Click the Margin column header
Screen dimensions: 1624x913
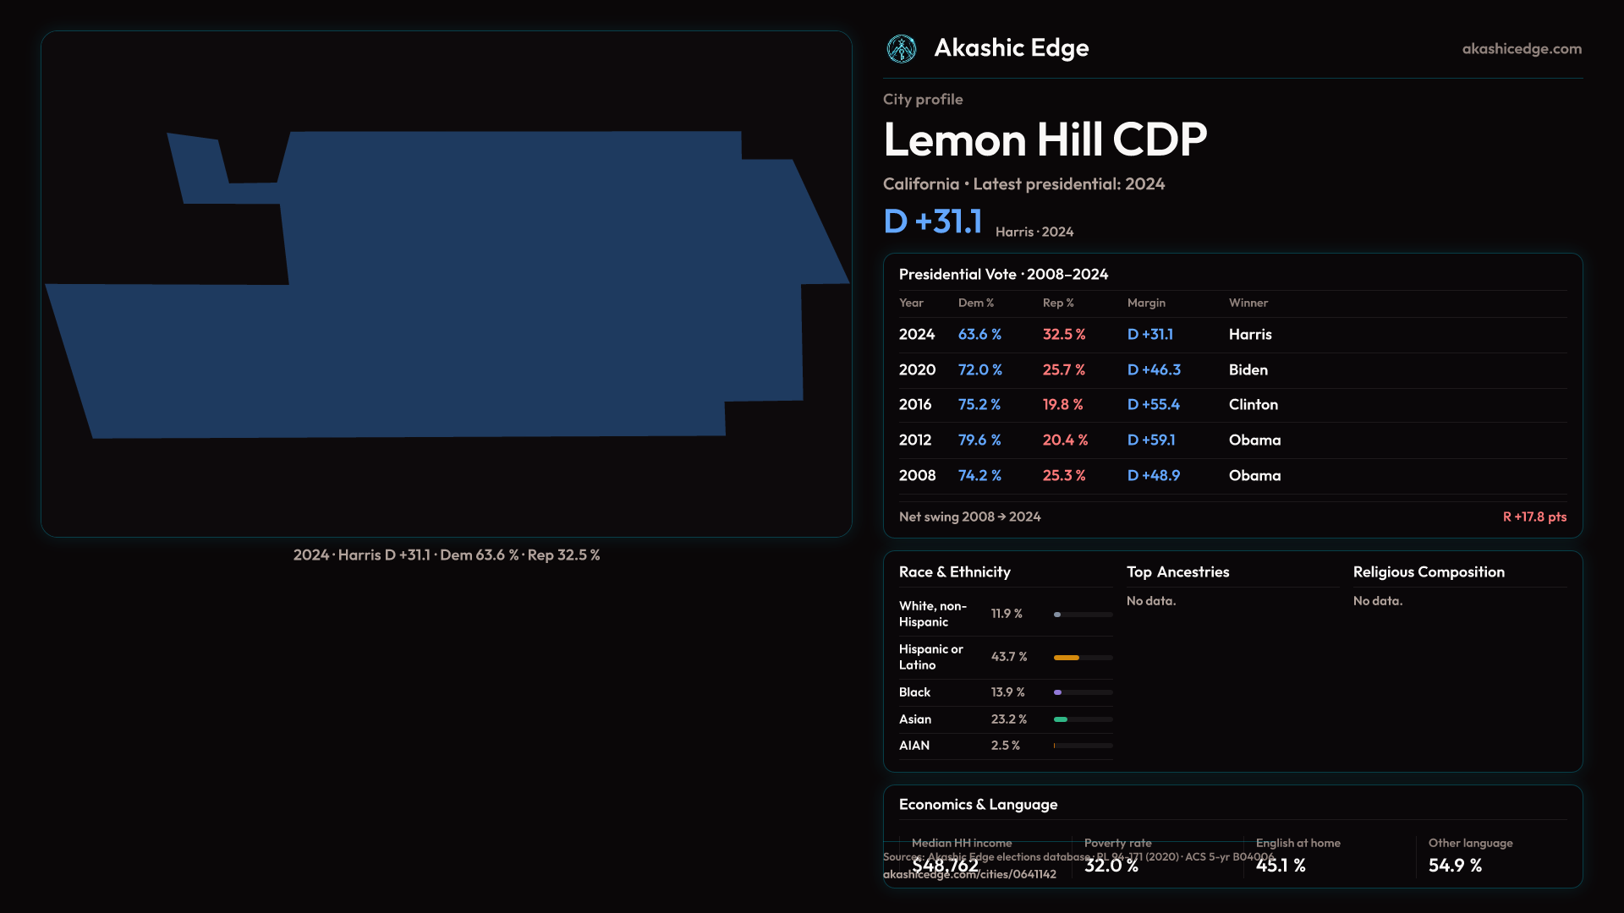click(x=1145, y=303)
